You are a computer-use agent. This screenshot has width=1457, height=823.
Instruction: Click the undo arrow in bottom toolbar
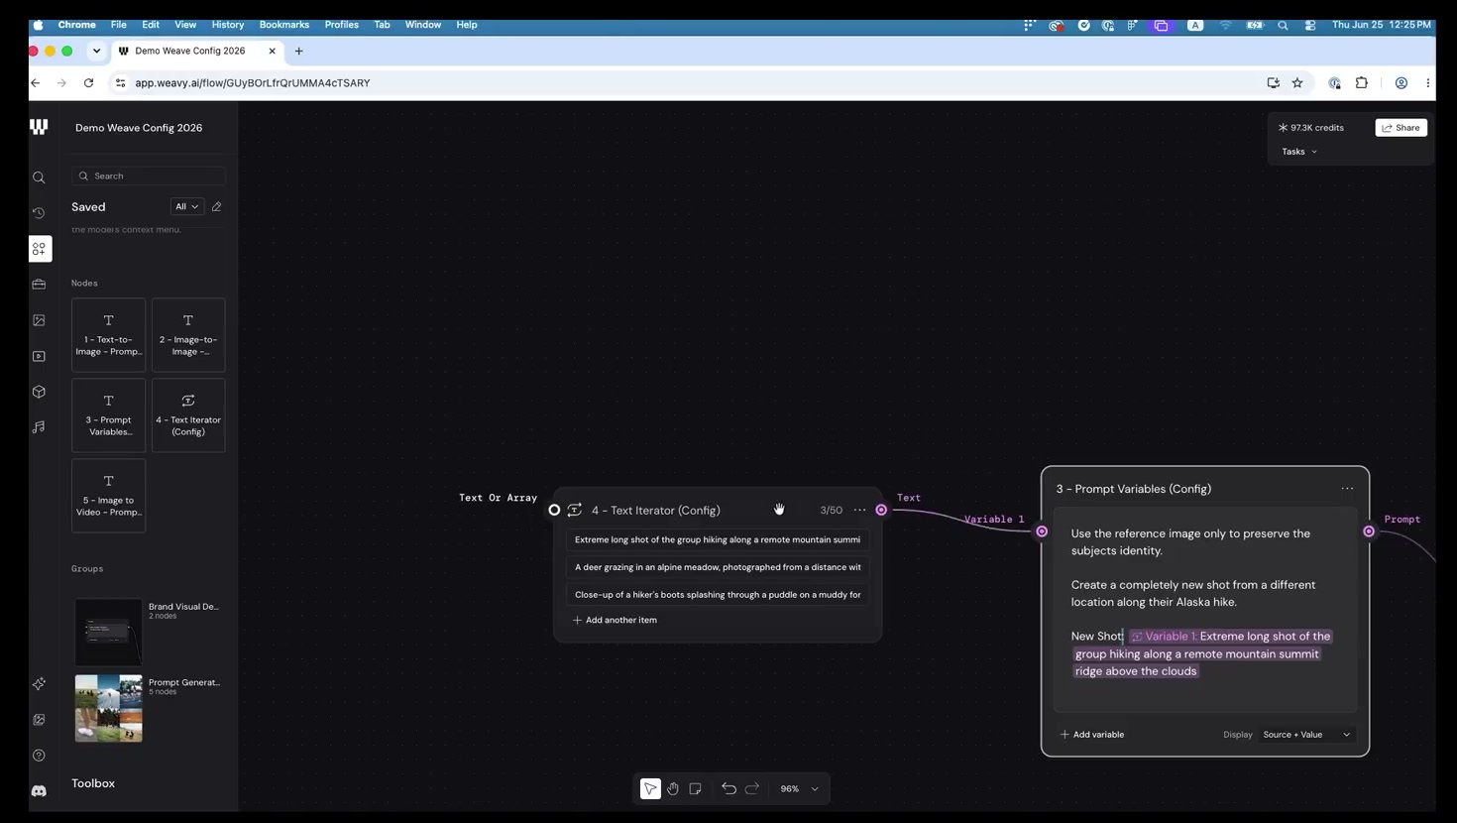pos(728,788)
